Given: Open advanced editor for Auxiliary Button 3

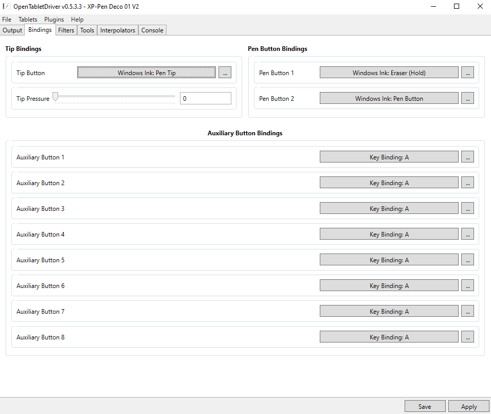Looking at the screenshot, I should point(467,208).
